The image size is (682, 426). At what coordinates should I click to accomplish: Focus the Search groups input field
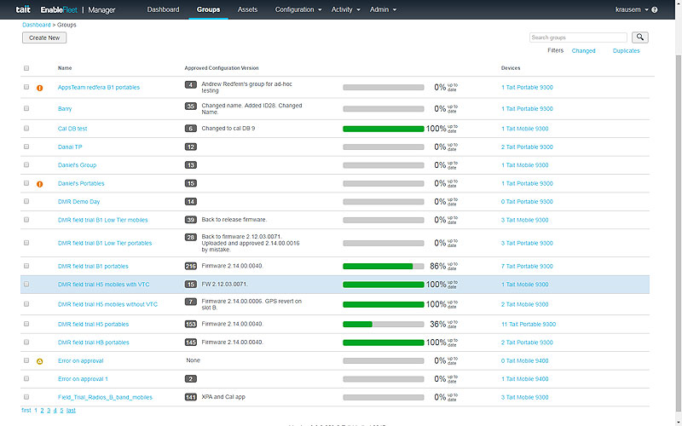577,37
